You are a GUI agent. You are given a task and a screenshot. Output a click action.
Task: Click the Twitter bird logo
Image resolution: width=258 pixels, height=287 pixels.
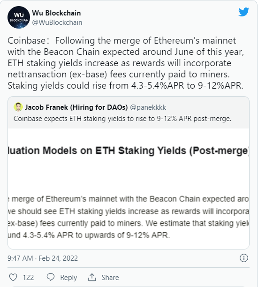point(244,12)
